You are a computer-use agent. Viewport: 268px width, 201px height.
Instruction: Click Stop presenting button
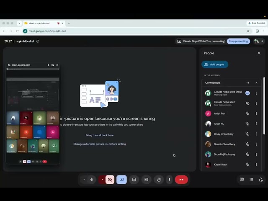pos(238,41)
